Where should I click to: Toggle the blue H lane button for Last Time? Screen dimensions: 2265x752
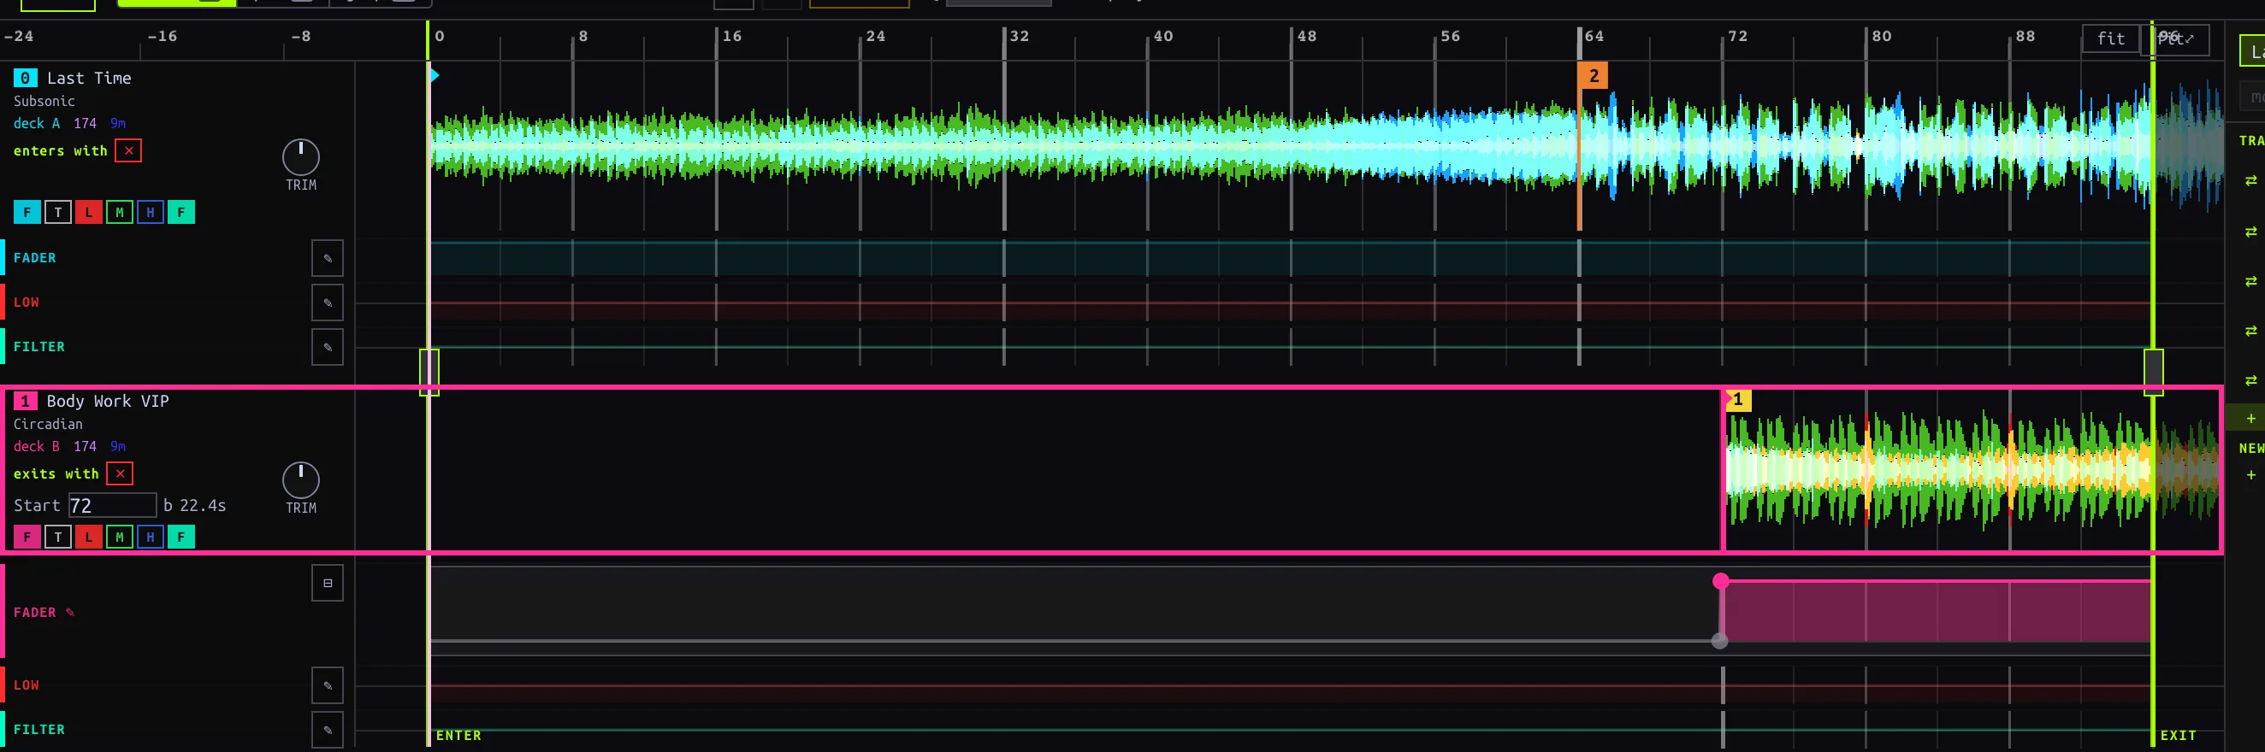(151, 213)
